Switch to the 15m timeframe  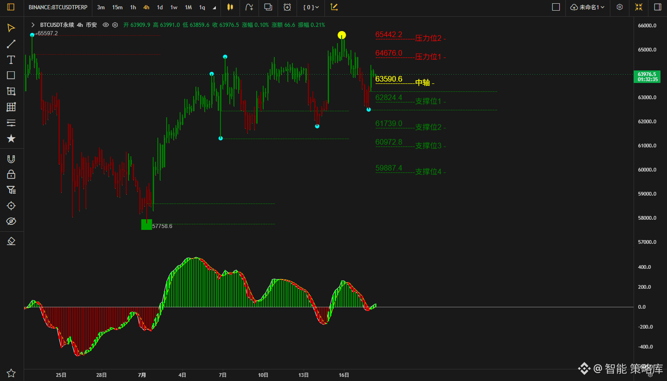point(117,7)
